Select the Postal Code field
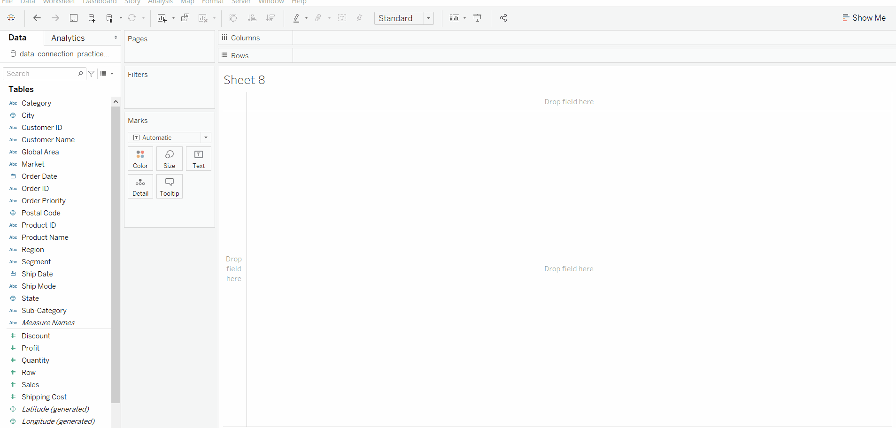The height and width of the screenshot is (428, 896). [41, 213]
